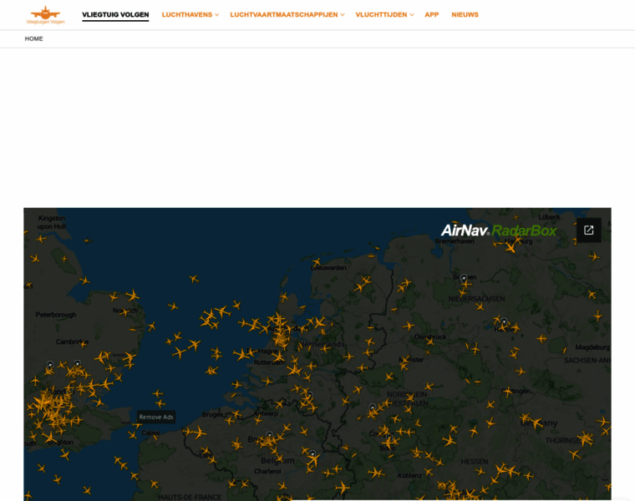Click the left airport pin north of London
The width and height of the screenshot is (635, 501).
[50, 365]
